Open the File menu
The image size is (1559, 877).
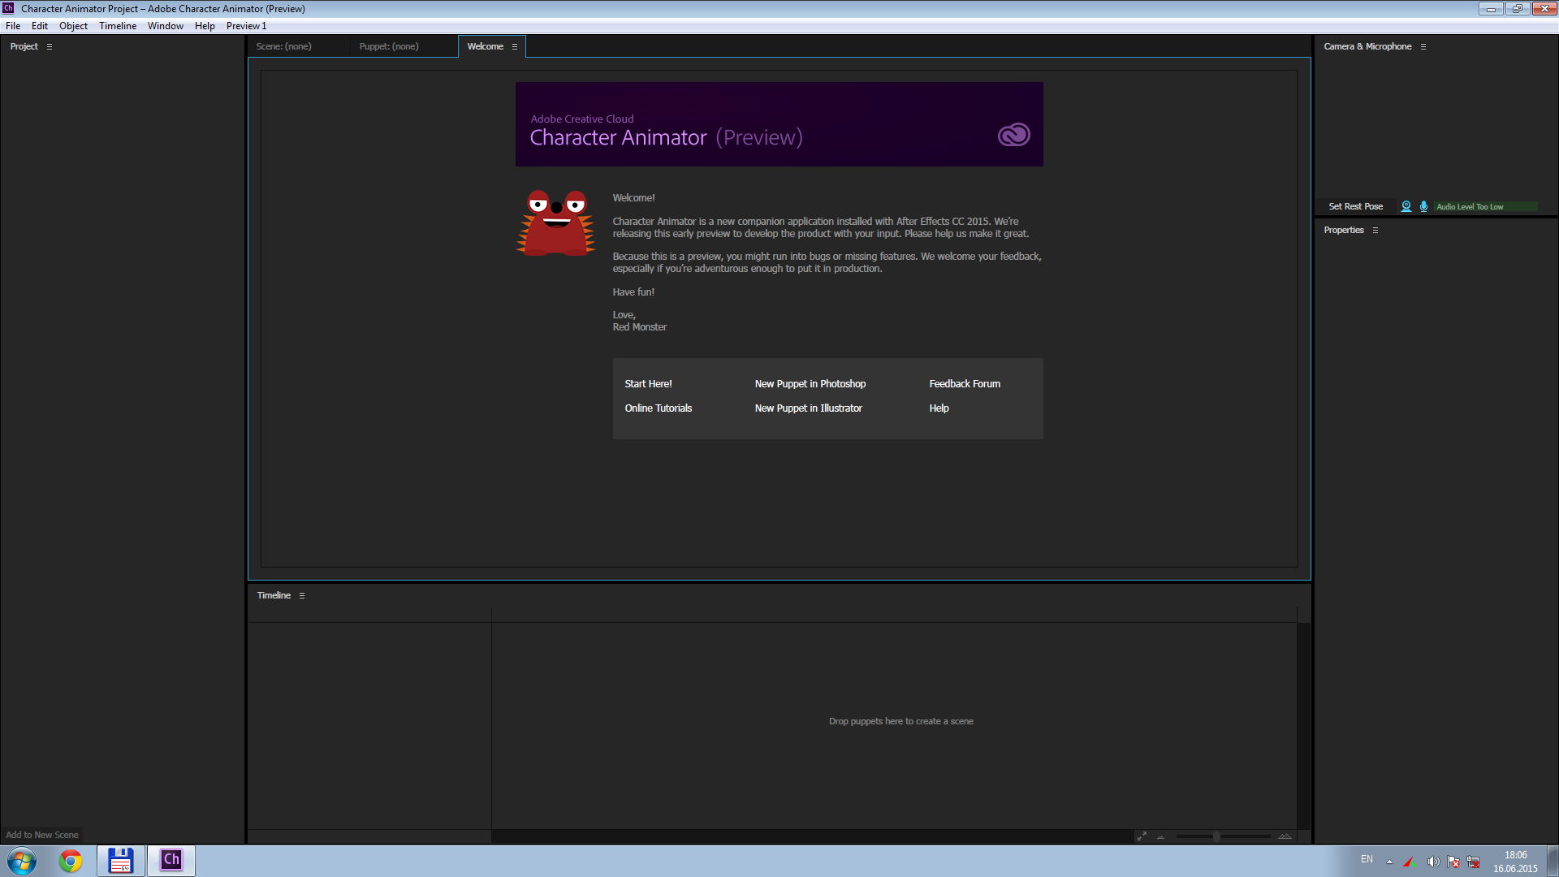13,26
